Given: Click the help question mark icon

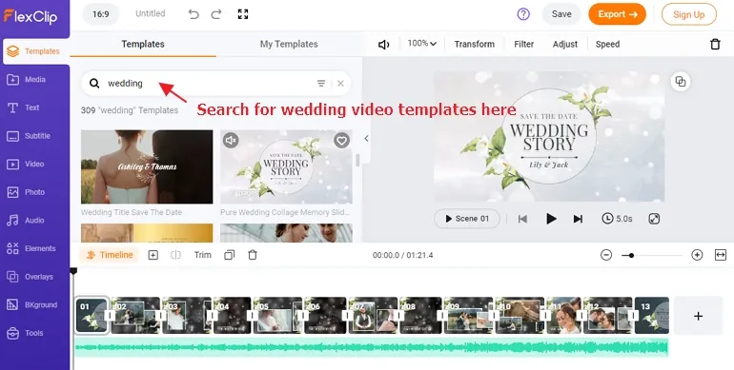Looking at the screenshot, I should click(523, 14).
